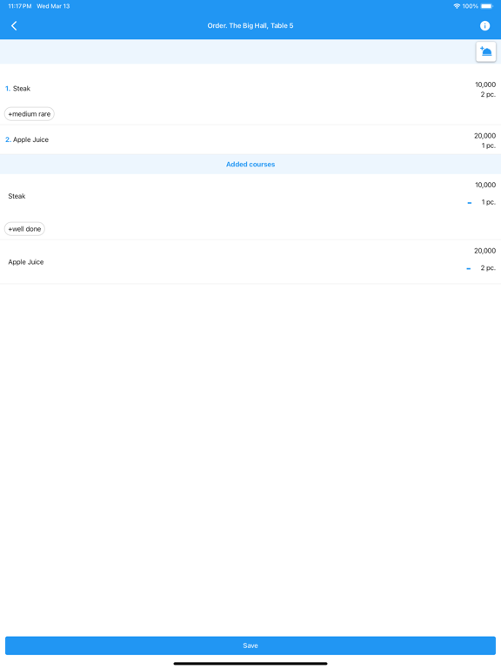Open ordered item 2. Apple Juice
The image size is (501, 669).
pos(250,139)
